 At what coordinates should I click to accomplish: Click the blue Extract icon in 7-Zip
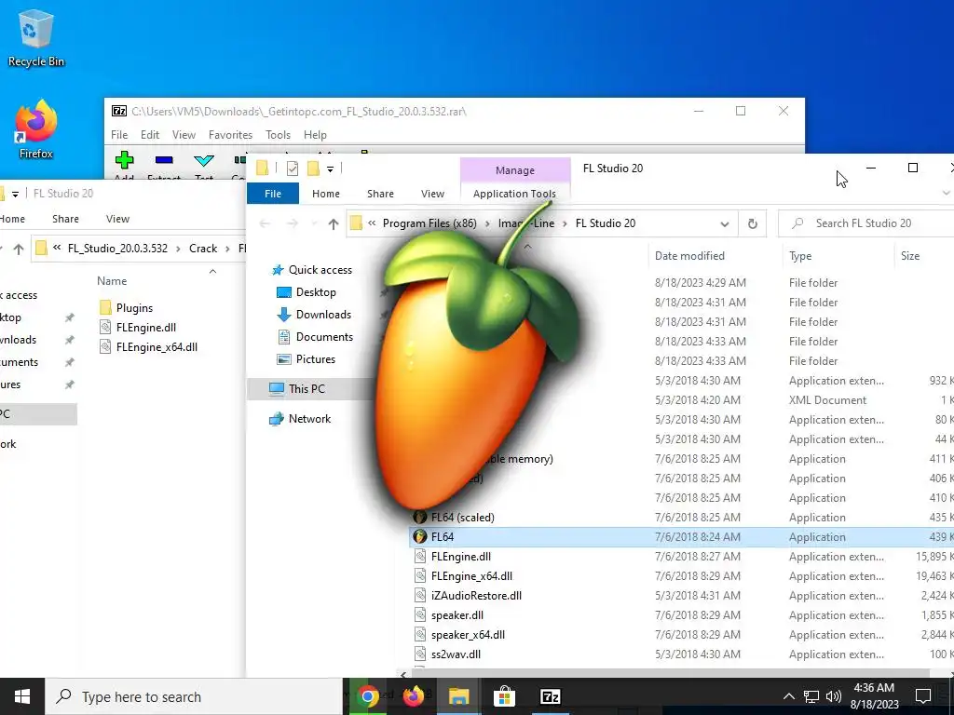(x=164, y=160)
